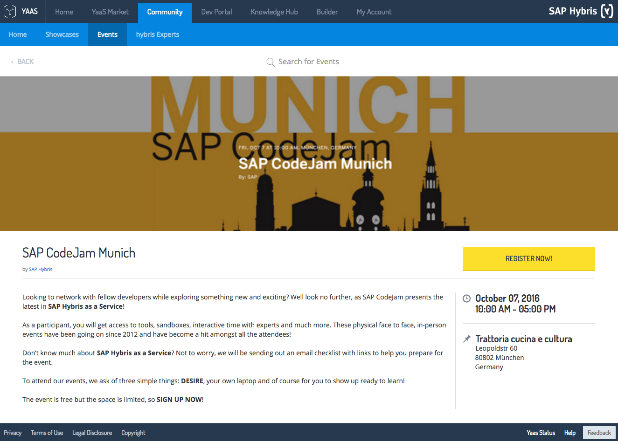Open the SAP Hybris author link
This screenshot has width=618, height=441.
point(41,269)
